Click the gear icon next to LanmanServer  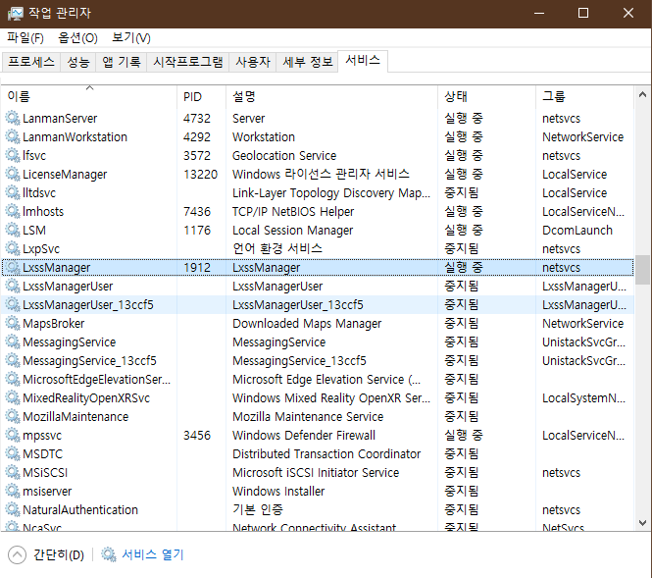point(13,118)
